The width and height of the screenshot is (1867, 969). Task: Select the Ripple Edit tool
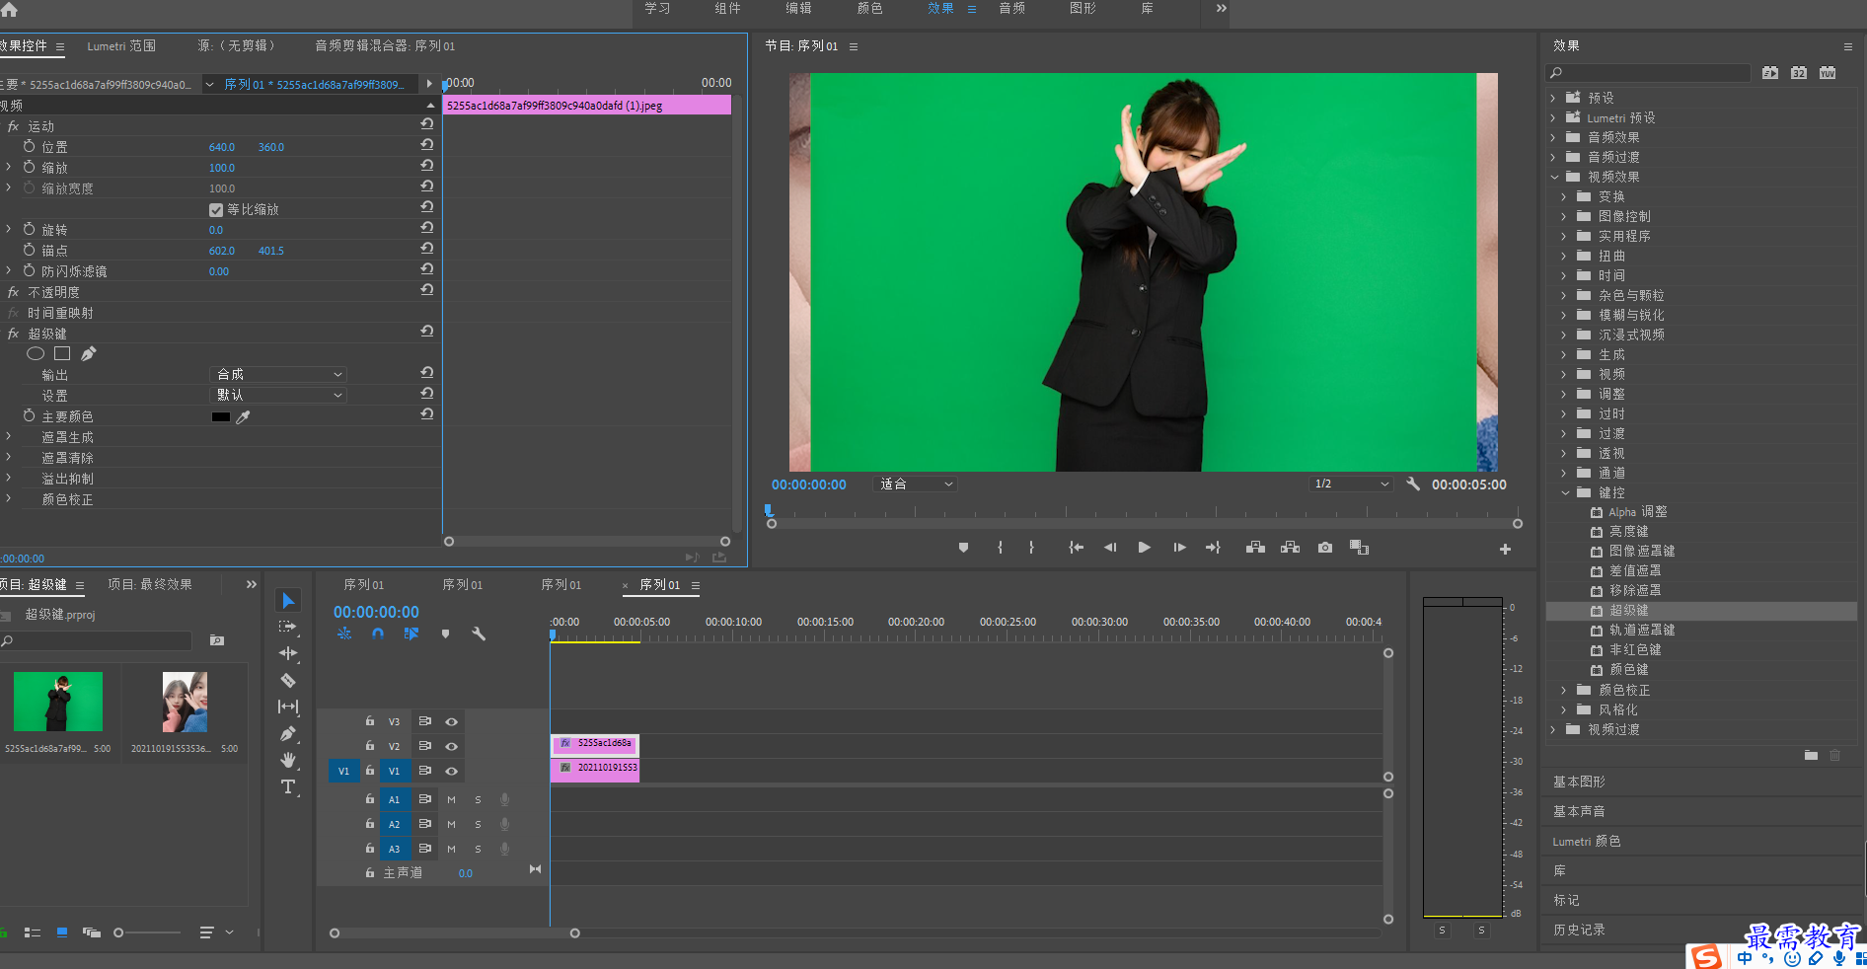pyautogui.click(x=288, y=653)
